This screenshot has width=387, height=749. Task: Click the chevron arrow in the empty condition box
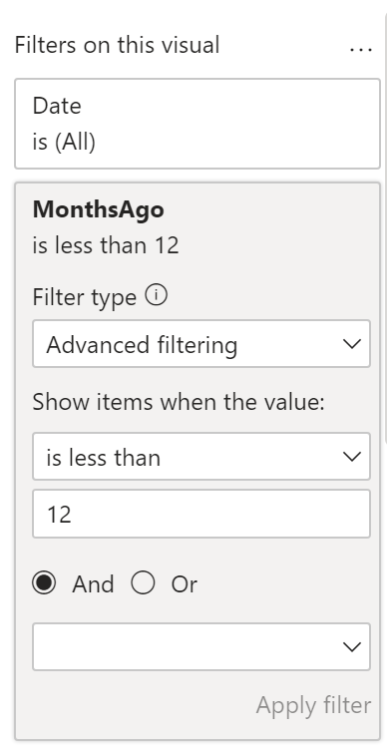(x=352, y=647)
